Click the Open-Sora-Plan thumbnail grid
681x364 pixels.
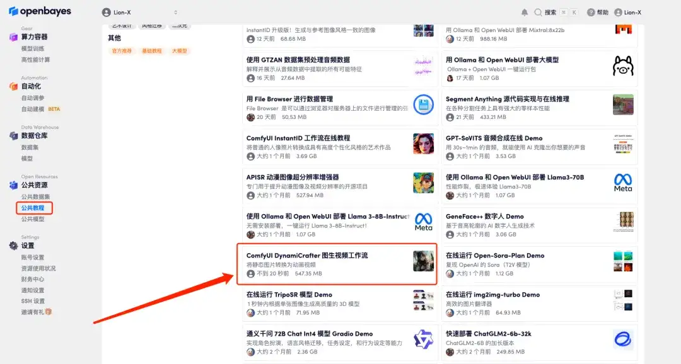(x=623, y=261)
